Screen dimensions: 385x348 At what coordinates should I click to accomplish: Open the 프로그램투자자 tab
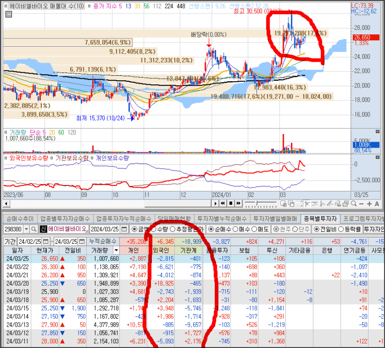363,218
